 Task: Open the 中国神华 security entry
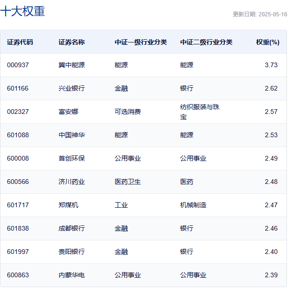(71, 135)
